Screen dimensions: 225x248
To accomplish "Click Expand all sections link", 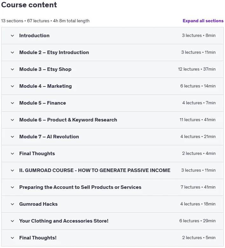I will [x=203, y=21].
